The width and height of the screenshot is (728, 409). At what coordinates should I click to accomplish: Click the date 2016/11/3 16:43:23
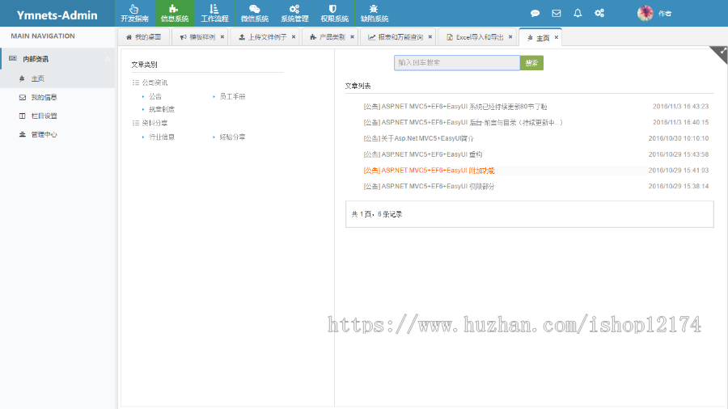(680, 107)
